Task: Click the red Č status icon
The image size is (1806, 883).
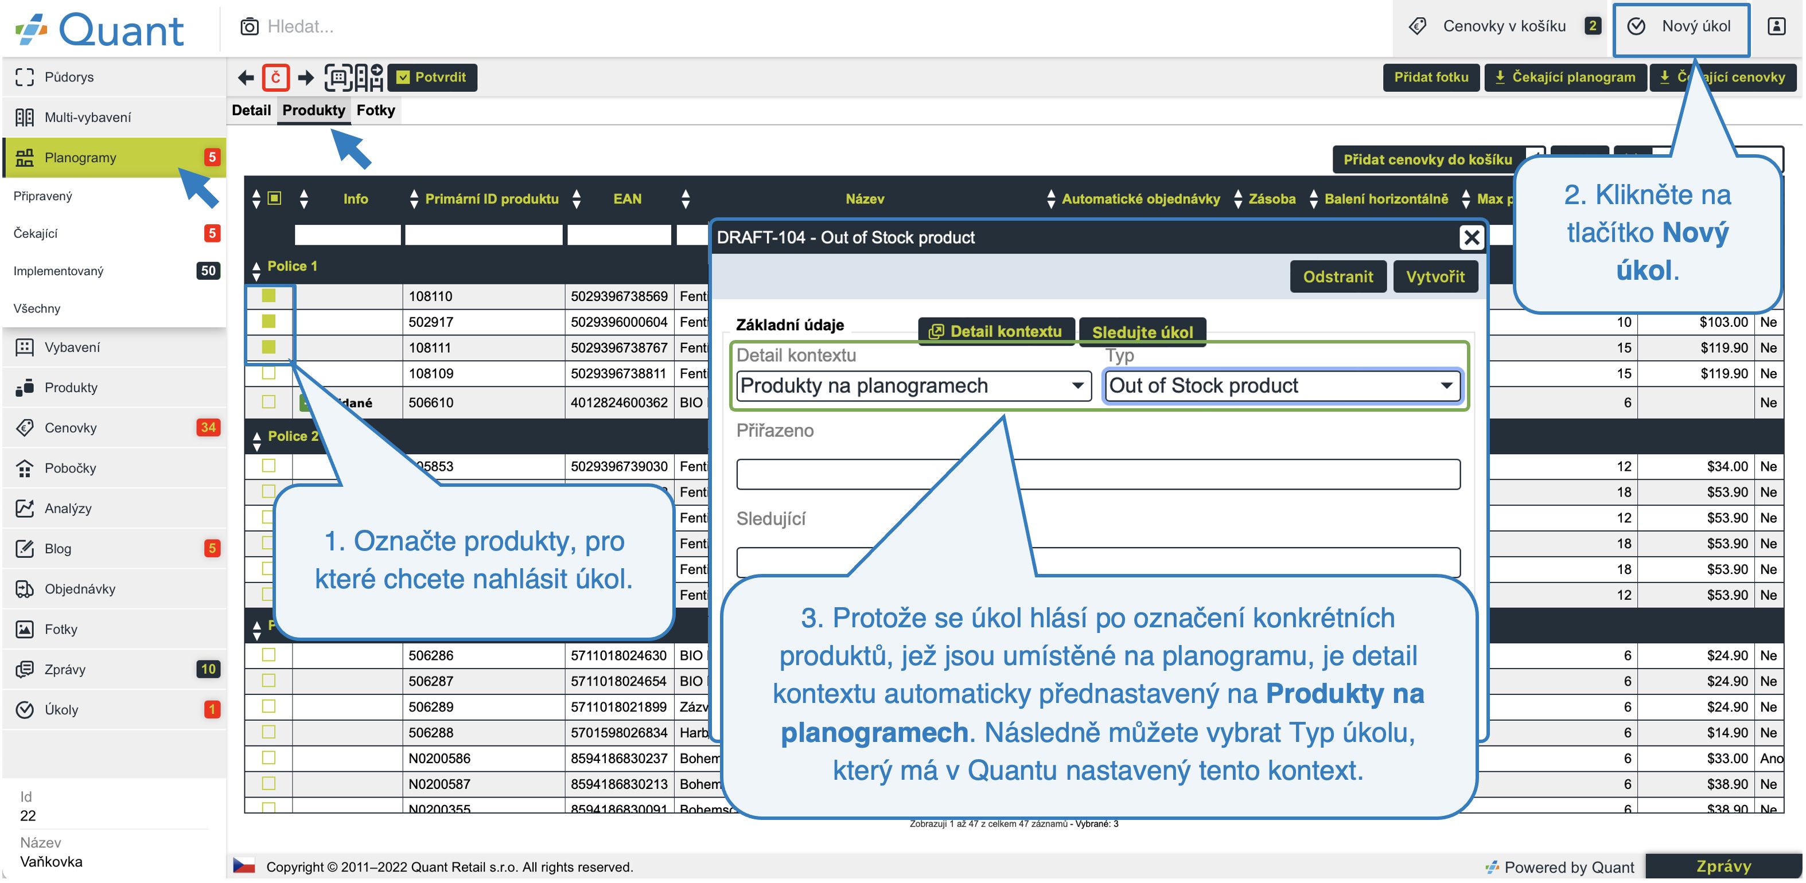Action: tap(275, 77)
